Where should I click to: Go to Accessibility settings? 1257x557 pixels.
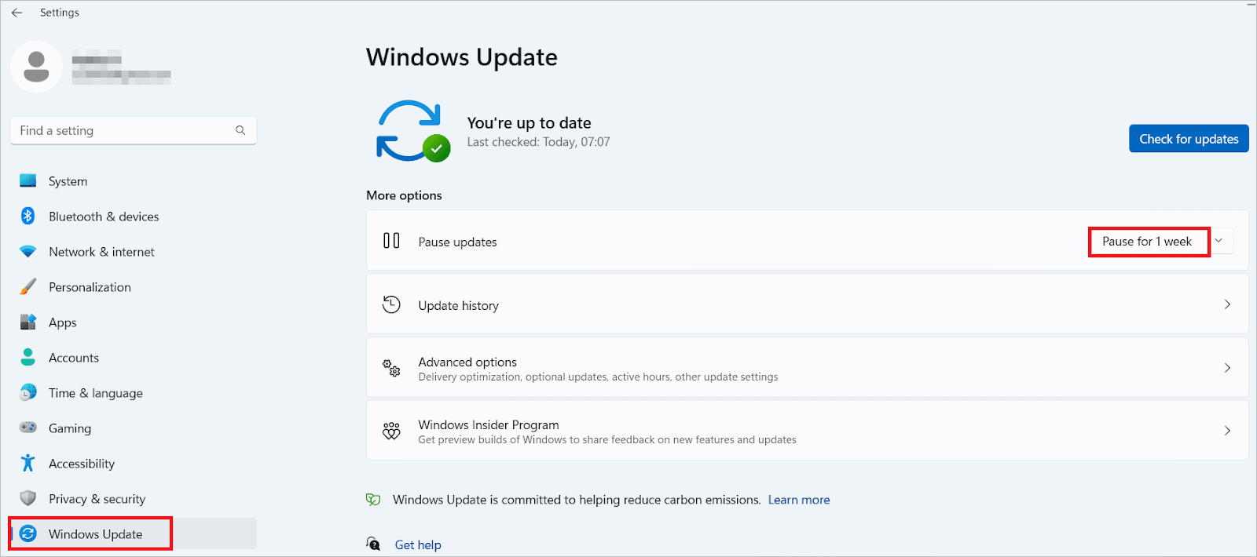pyautogui.click(x=134, y=464)
